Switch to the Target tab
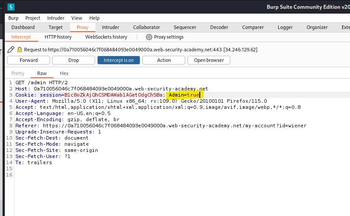 click(x=56, y=27)
